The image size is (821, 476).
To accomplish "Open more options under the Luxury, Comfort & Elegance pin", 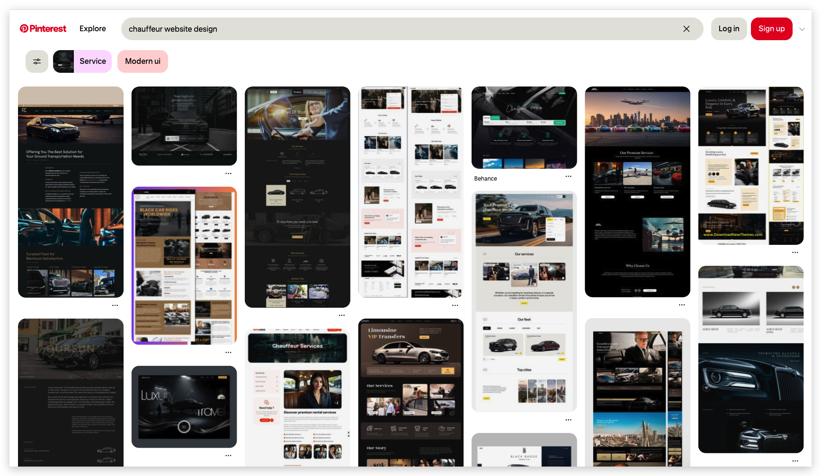I will (795, 253).
